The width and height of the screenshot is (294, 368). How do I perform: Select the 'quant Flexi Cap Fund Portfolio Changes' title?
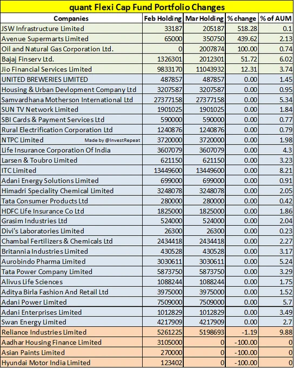pos(147,7)
